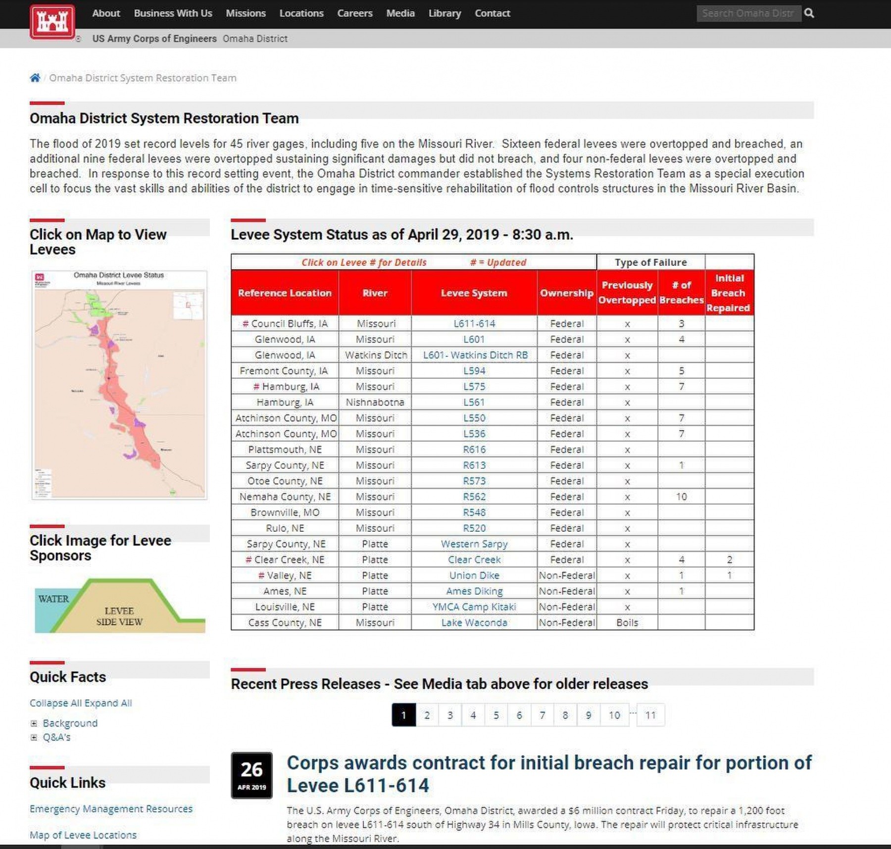Go to press releases page 2
This screenshot has height=849, width=891.
[x=427, y=715]
